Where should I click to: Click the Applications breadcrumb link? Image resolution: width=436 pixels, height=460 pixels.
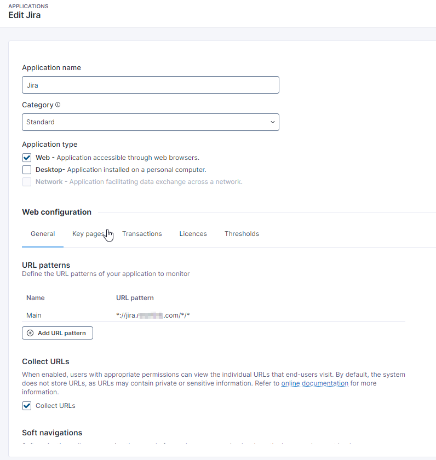click(x=28, y=6)
